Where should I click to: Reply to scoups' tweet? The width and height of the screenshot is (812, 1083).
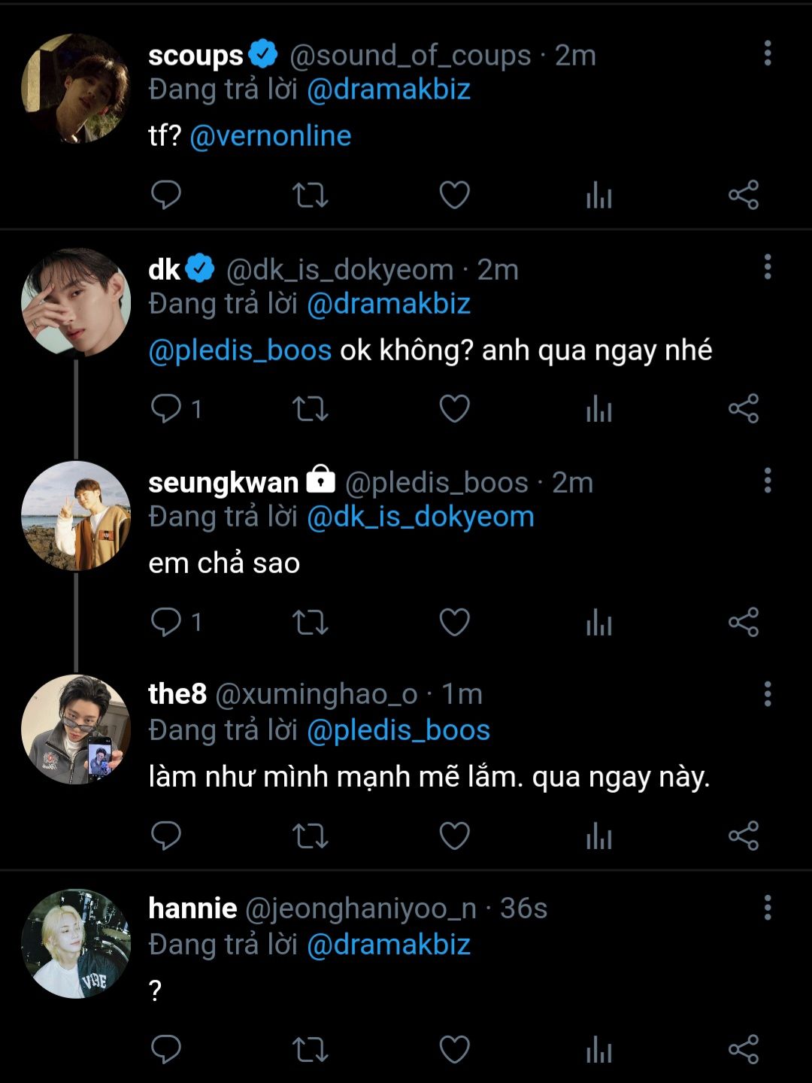pyautogui.click(x=166, y=196)
